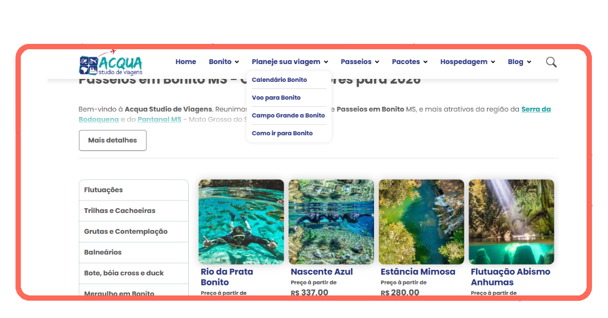Select Voo para Bonito submenu entry
The image size is (608, 318).
(276, 98)
